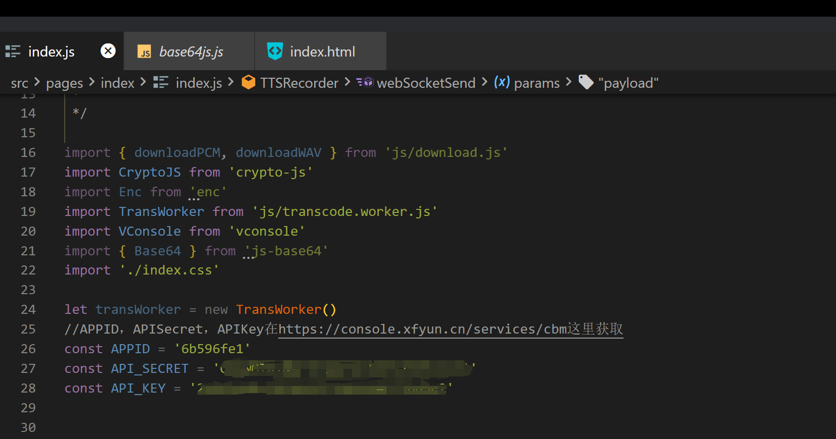Click the JS icon on base64js.js tab
836x439 pixels.
pyautogui.click(x=145, y=52)
